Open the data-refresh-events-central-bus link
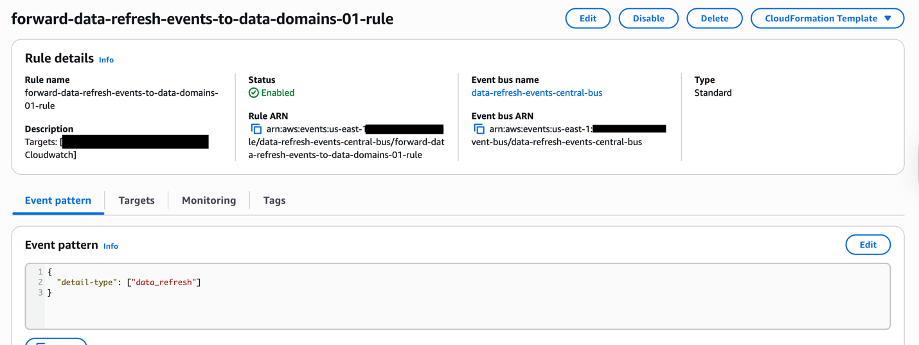 pos(537,93)
